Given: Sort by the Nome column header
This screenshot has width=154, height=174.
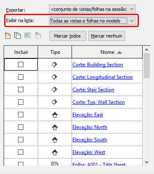Looking at the screenshot, I should 107,52.
